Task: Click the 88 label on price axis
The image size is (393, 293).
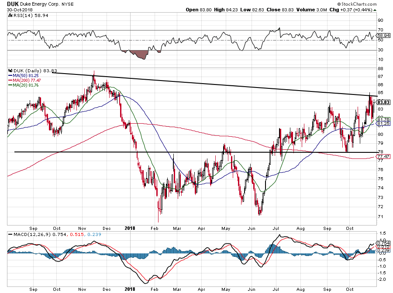Action: pyautogui.click(x=380, y=69)
